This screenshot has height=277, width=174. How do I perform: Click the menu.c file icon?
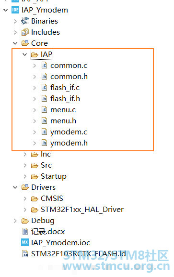coord(44,110)
